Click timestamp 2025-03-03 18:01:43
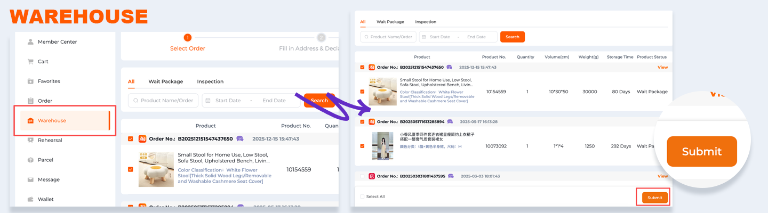 tap(479, 176)
